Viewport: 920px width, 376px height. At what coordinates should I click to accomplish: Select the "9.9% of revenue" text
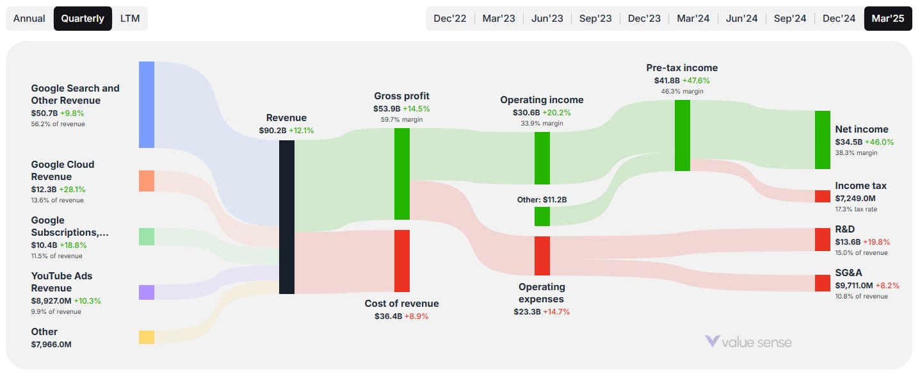[x=56, y=312]
